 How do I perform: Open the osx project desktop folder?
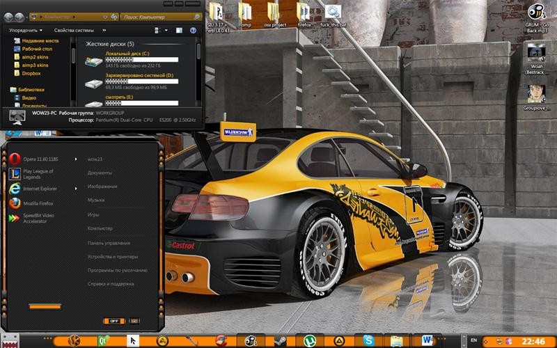(x=274, y=15)
